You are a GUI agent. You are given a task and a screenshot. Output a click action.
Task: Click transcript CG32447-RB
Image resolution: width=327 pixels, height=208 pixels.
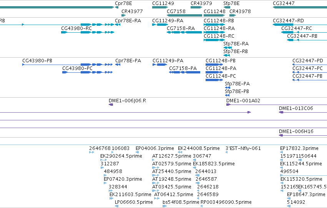point(302,36)
